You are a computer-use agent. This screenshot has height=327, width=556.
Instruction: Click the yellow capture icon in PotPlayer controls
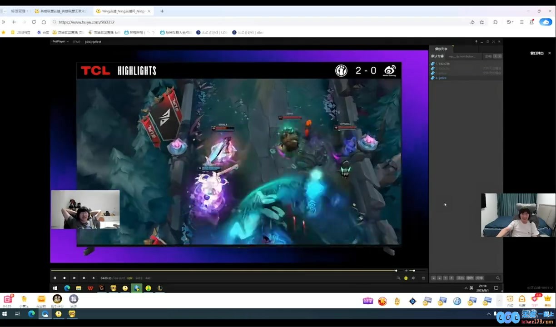[406, 278]
